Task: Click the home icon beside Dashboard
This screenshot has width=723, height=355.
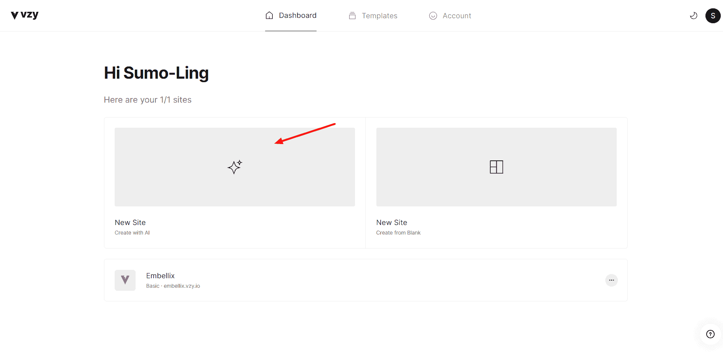Action: (x=269, y=16)
